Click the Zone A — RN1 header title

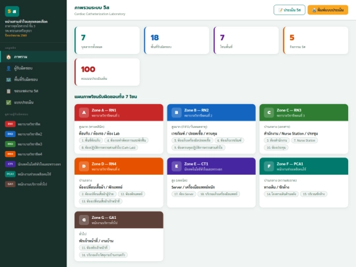[104, 110]
